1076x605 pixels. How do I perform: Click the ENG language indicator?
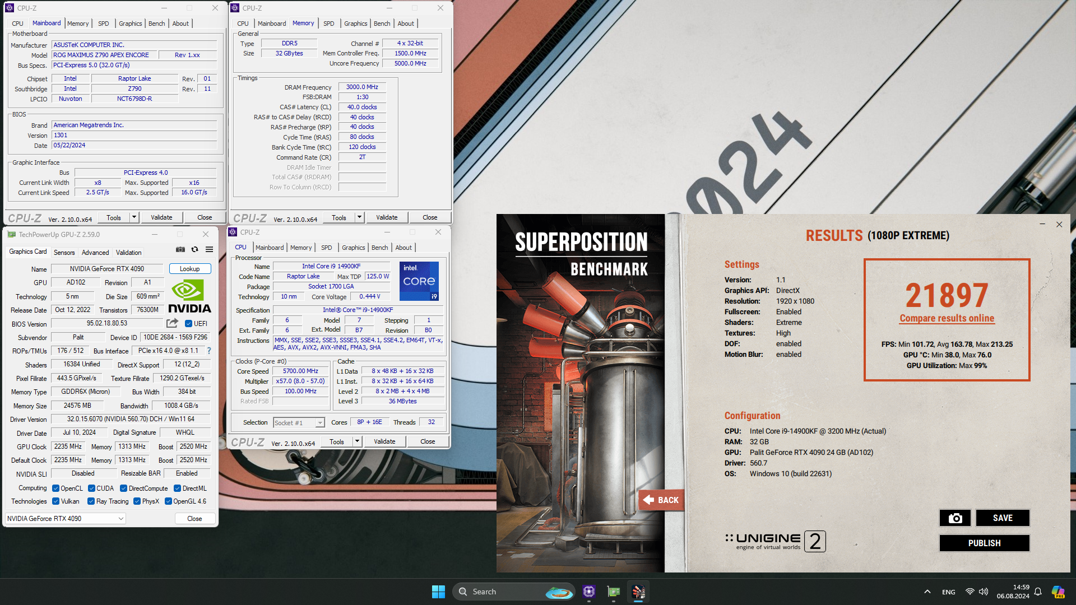click(949, 592)
